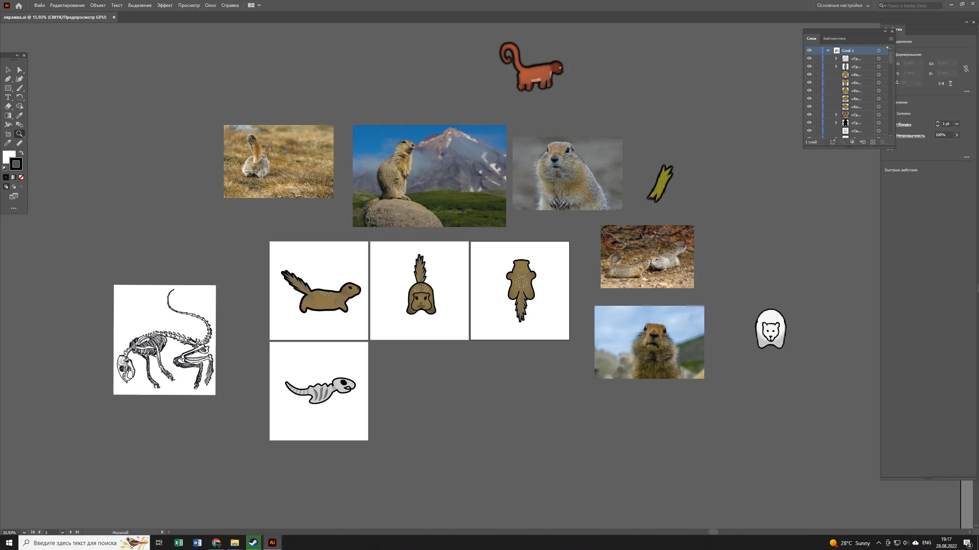Viewport: 979px width, 550px height.
Task: Pick the Type tool
Action: point(8,97)
